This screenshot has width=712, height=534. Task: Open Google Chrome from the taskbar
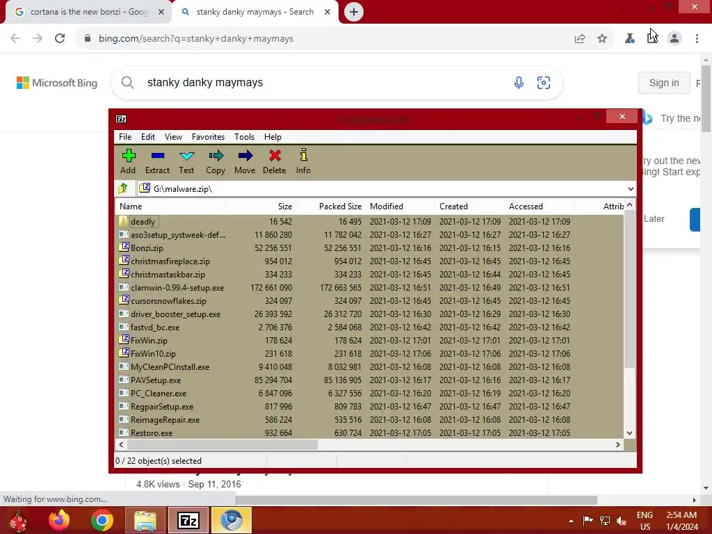pos(102,520)
